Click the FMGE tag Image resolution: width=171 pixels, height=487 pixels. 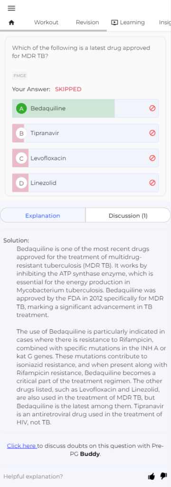pos(20,76)
